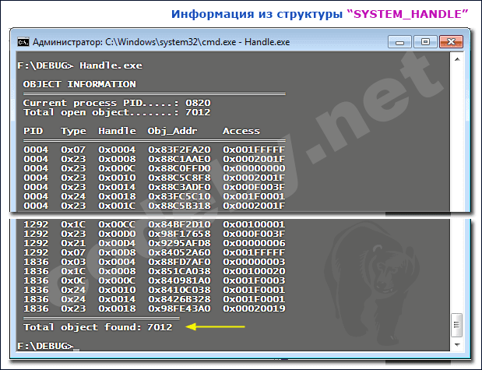Click handle value '0x00D0'

[x=117, y=234]
